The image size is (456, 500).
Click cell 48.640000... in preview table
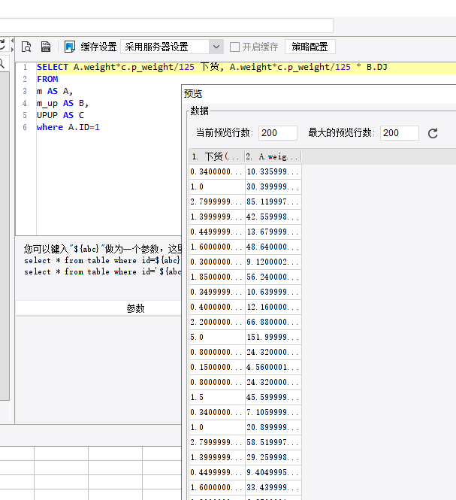[273, 247]
